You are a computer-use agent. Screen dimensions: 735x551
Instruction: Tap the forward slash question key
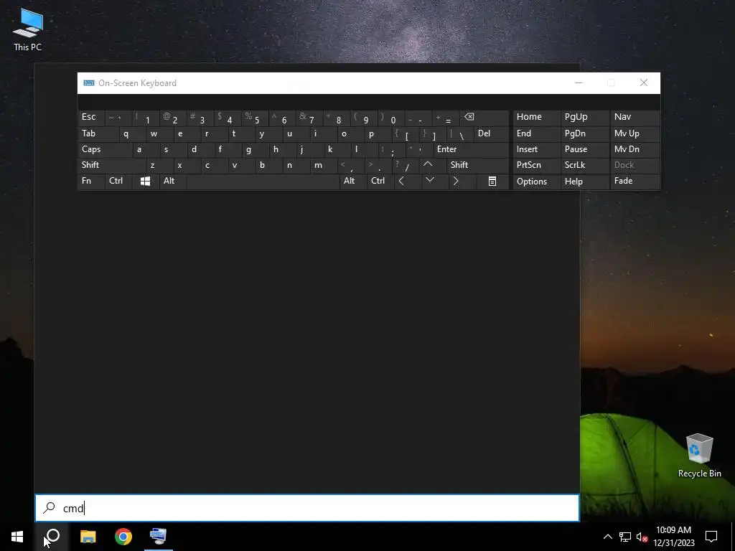(406, 166)
